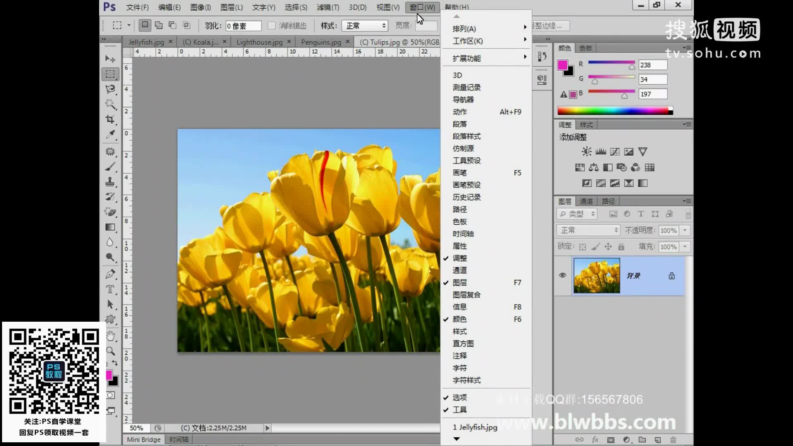Select the Pen tool
Viewport: 793px width, 446px height.
[x=110, y=274]
